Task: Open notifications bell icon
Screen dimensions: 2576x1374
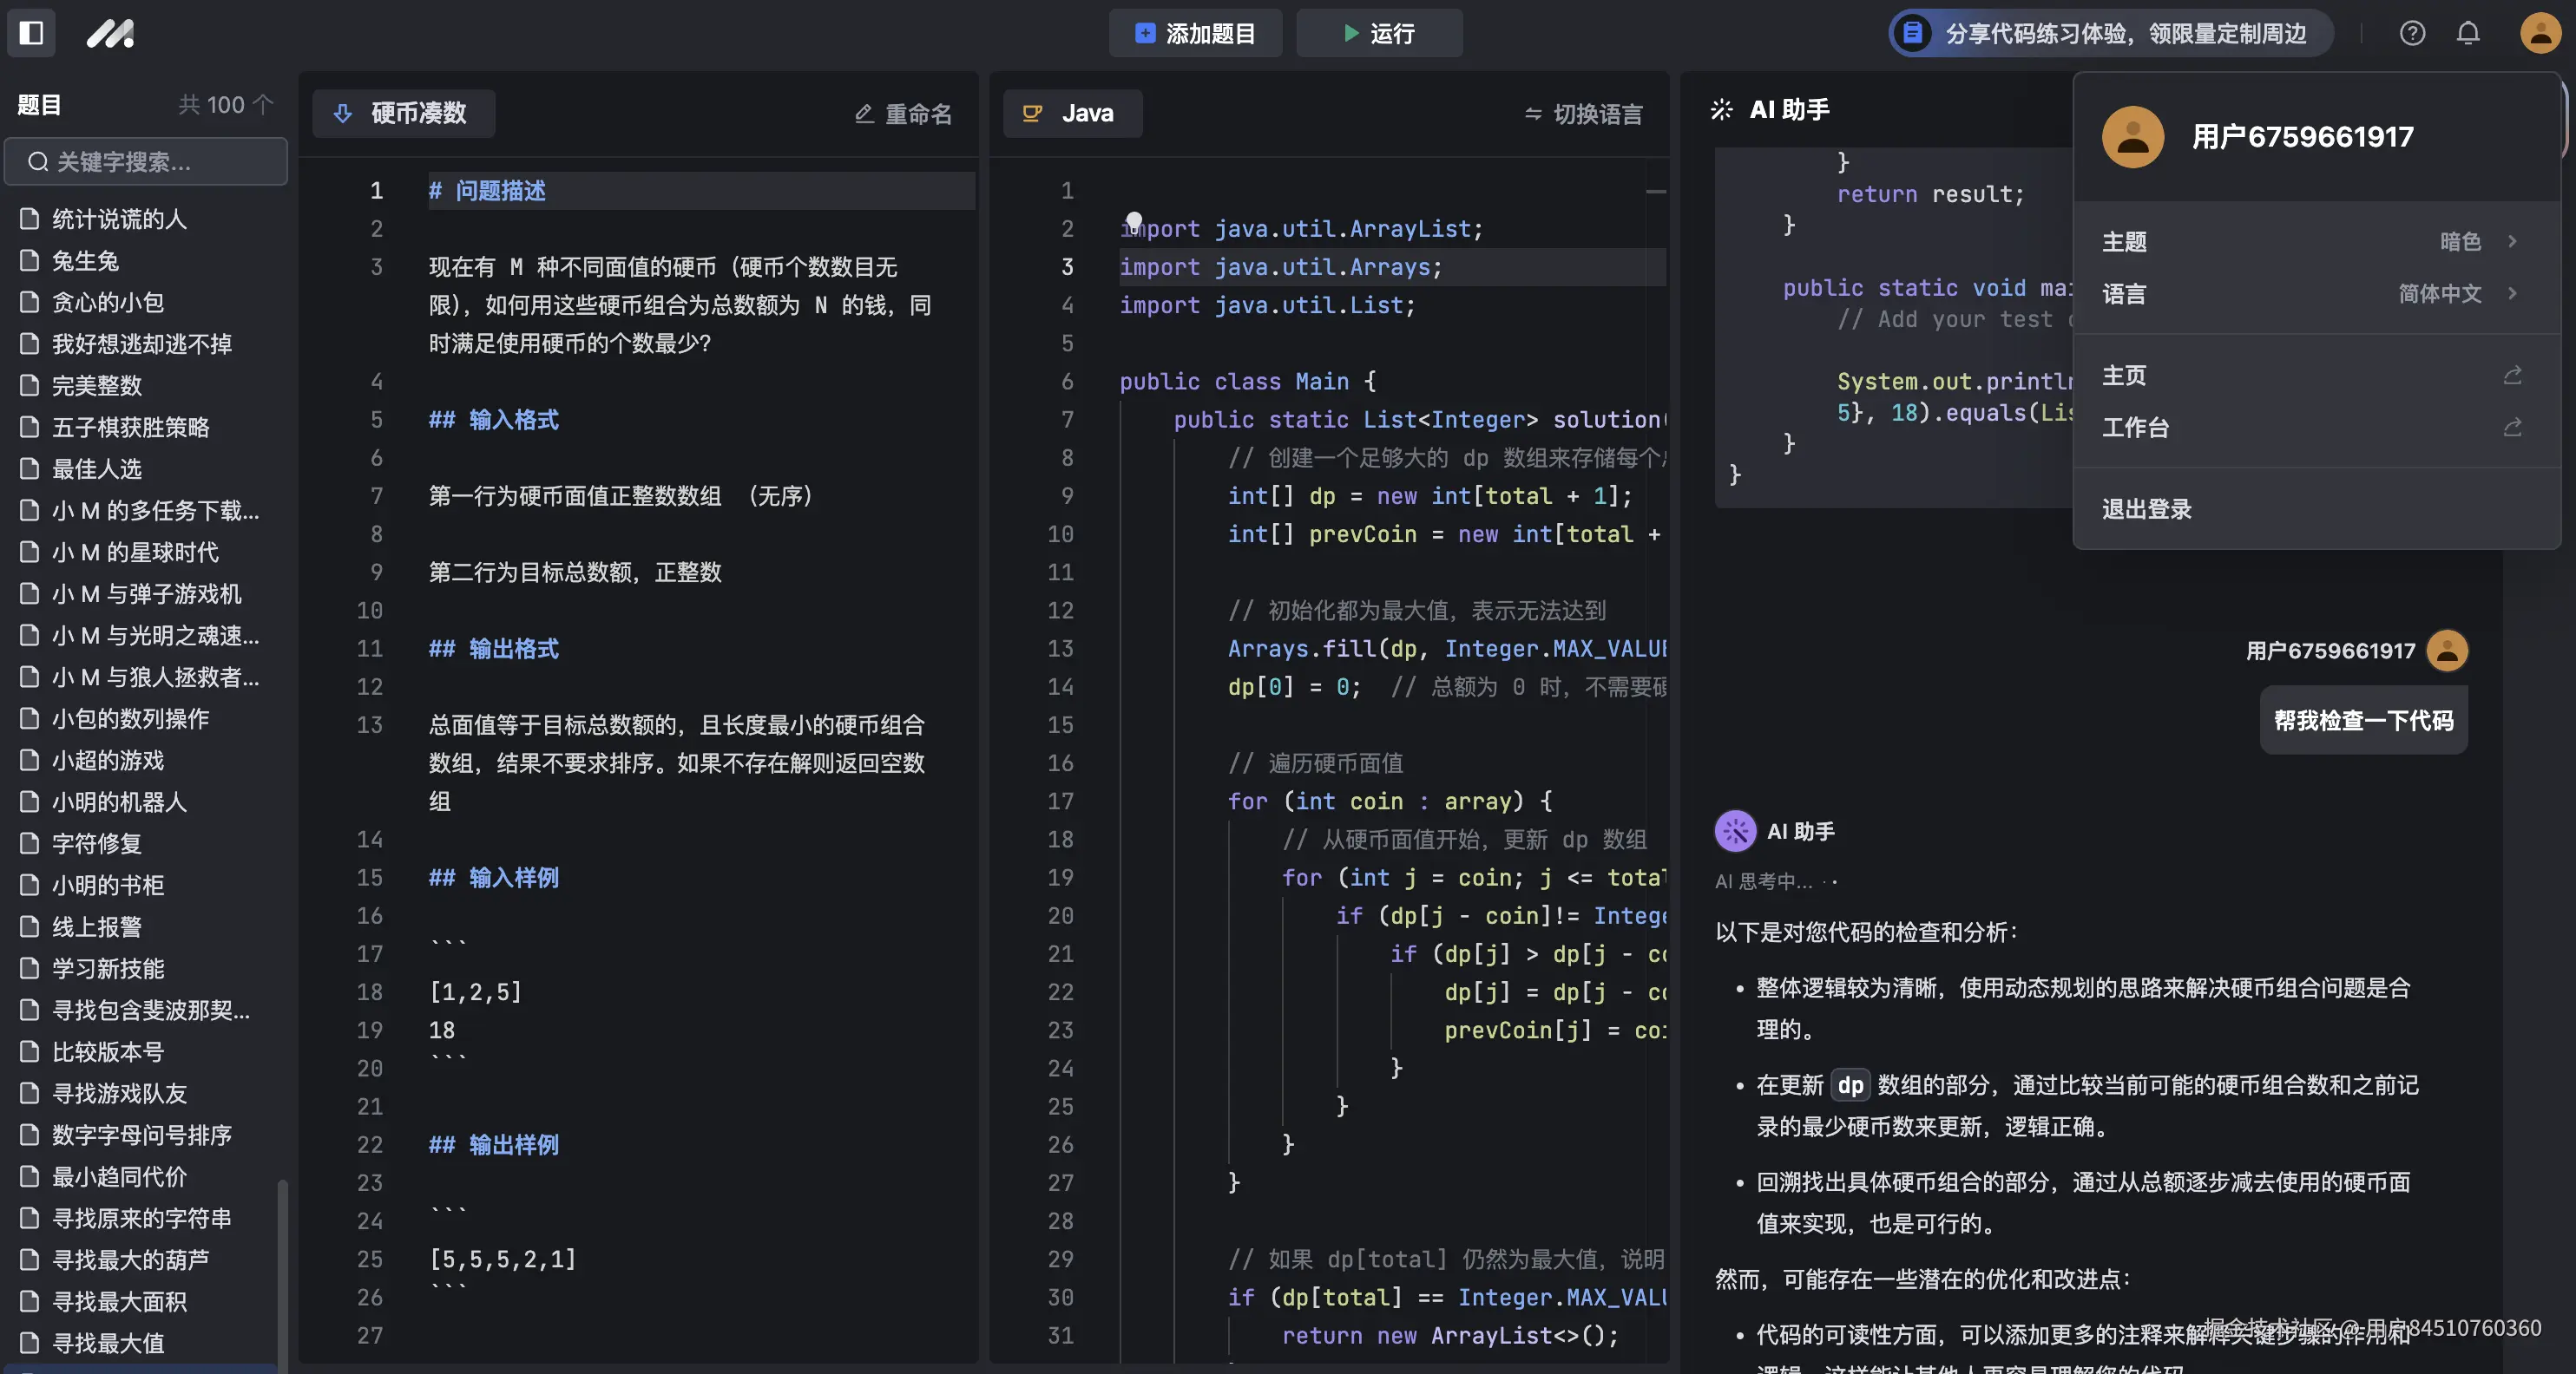Action: [x=2467, y=33]
